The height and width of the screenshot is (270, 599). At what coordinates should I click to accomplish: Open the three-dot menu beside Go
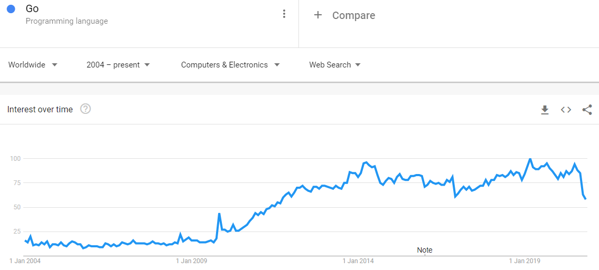click(x=284, y=14)
